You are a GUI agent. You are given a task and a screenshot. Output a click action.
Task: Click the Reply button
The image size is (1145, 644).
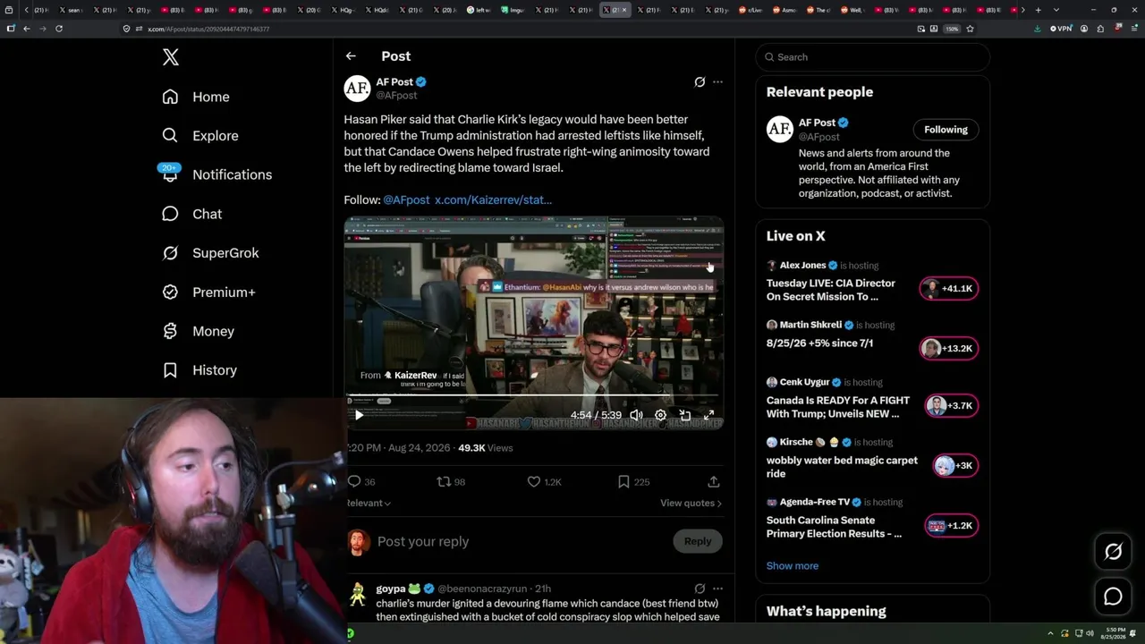click(698, 541)
